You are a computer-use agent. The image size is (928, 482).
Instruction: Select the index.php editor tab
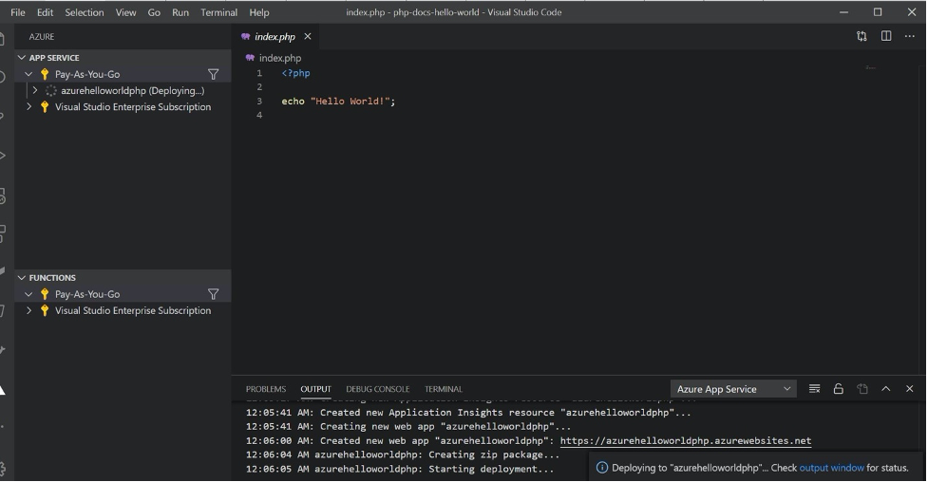point(275,37)
